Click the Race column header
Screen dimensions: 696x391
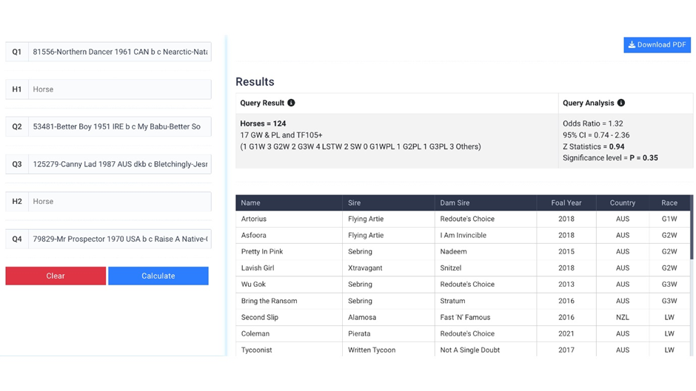(x=669, y=203)
